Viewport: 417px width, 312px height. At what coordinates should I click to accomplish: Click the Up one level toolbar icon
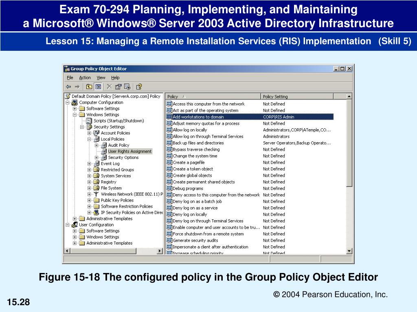[89, 87]
